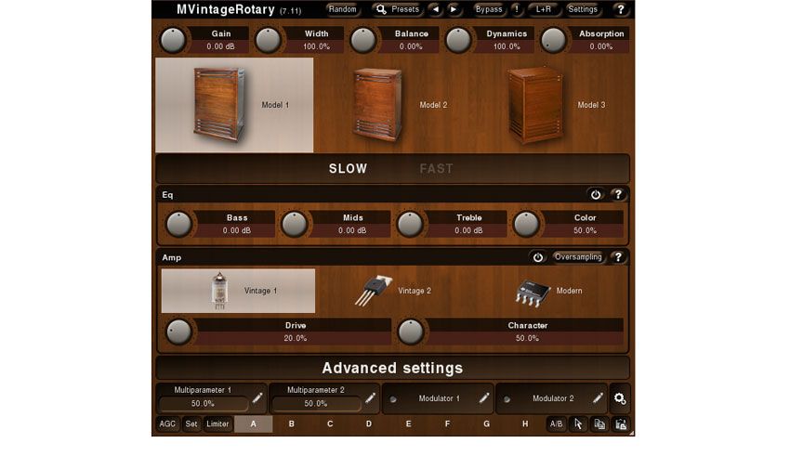The image size is (790, 469).
Task: Click the A/B compare button
Action: pos(556,424)
